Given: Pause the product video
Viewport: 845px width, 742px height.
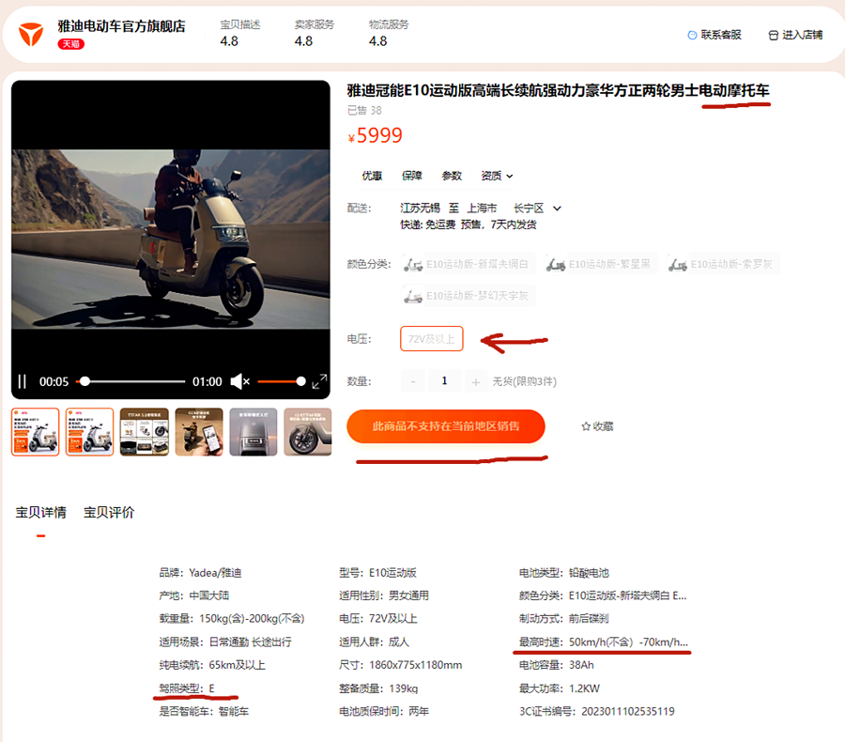Looking at the screenshot, I should pyautogui.click(x=22, y=381).
